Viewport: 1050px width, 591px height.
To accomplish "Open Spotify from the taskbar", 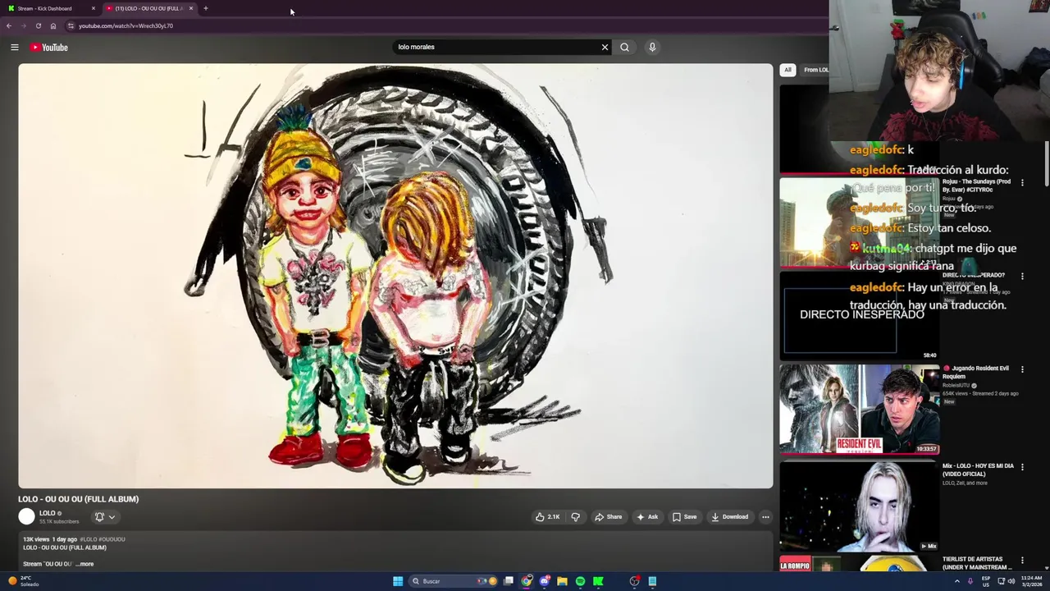I will [580, 581].
